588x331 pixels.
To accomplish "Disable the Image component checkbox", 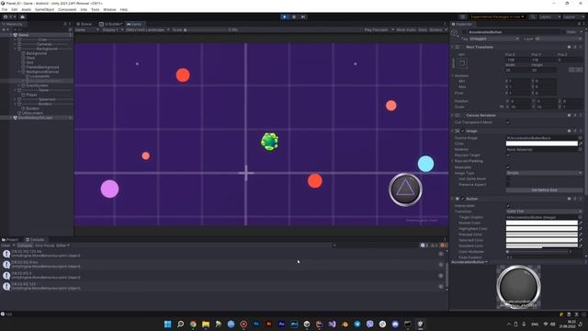I will [463, 131].
